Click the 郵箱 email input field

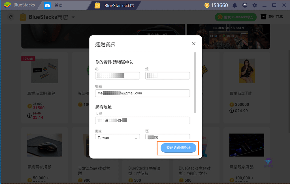pos(142,93)
